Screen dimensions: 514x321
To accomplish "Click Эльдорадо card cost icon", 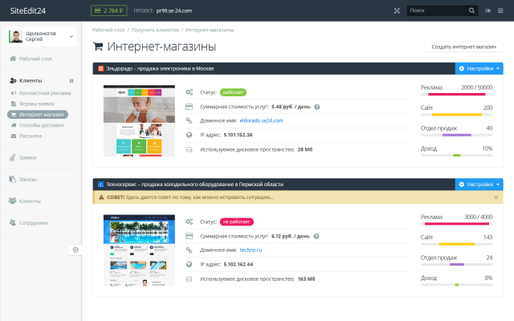I will coord(190,107).
